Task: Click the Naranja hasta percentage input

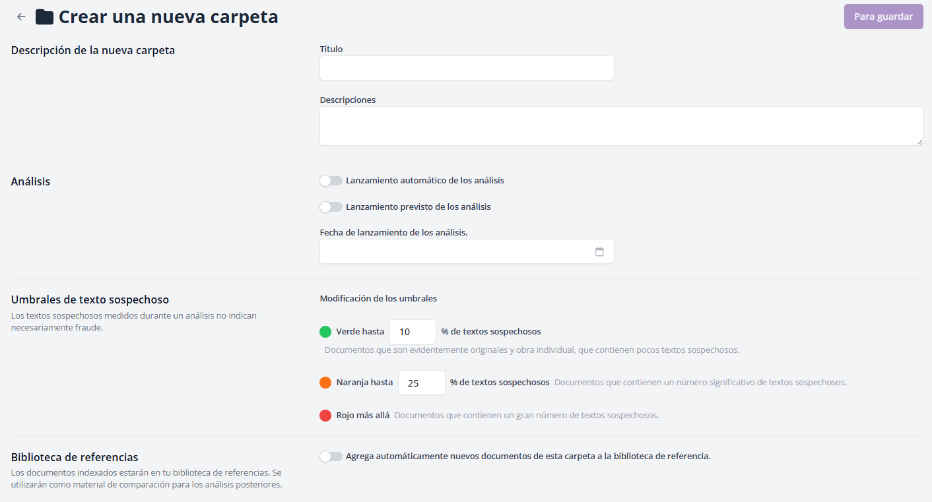Action: (x=420, y=383)
